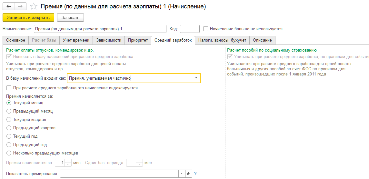The height and width of the screenshot is (179, 369).
Task: Enable indexing of this accrual checkbox
Action: (x=9, y=88)
